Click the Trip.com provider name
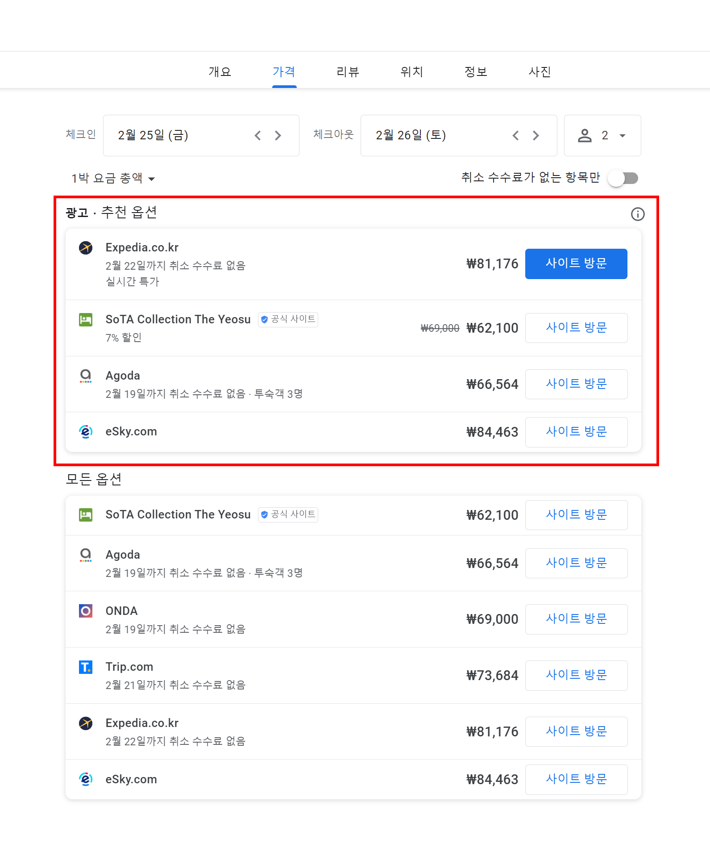The image size is (710, 844). point(129,667)
